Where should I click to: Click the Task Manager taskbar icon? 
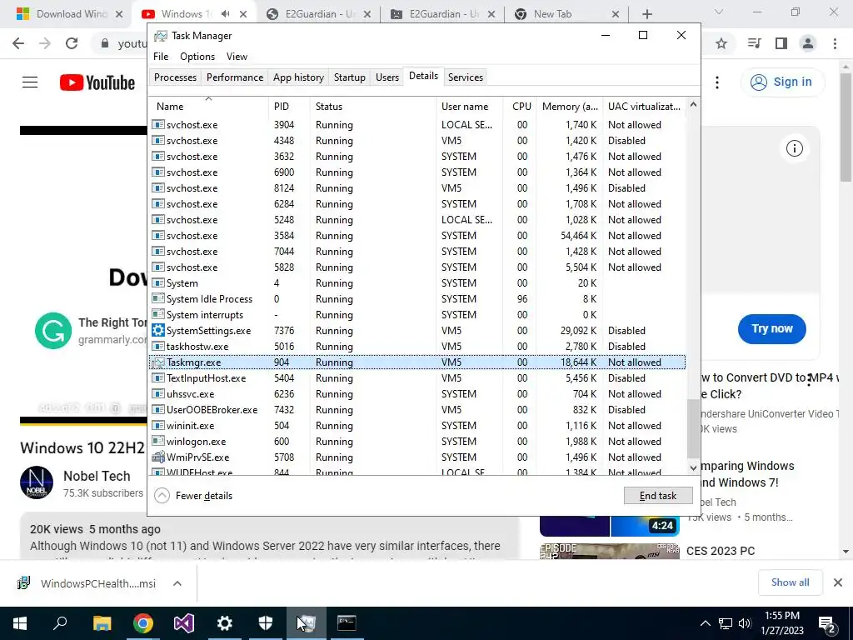pos(307,623)
